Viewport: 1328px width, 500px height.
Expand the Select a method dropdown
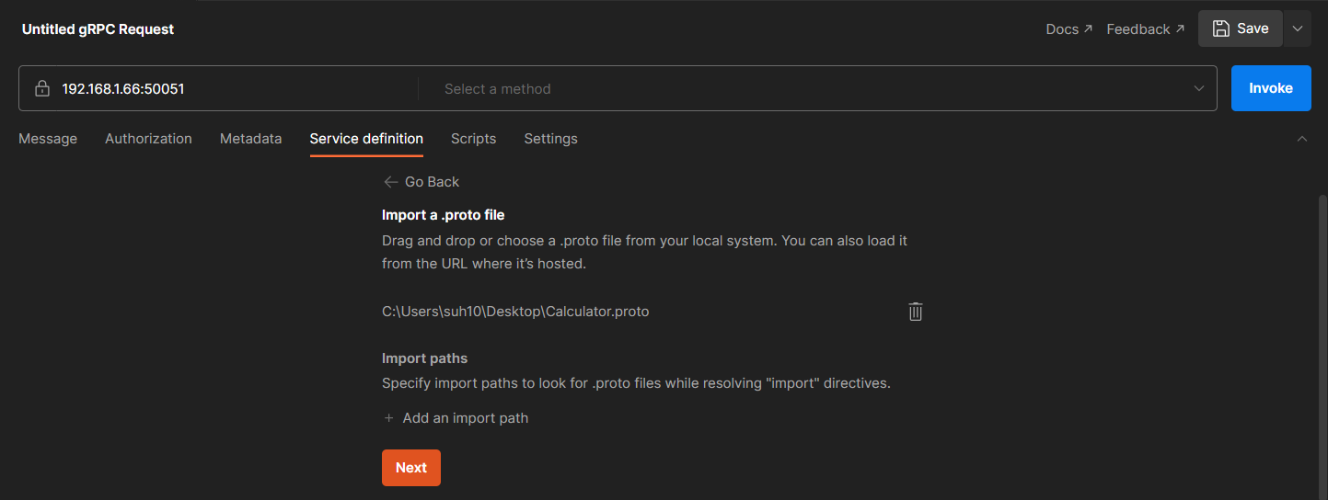point(1198,89)
